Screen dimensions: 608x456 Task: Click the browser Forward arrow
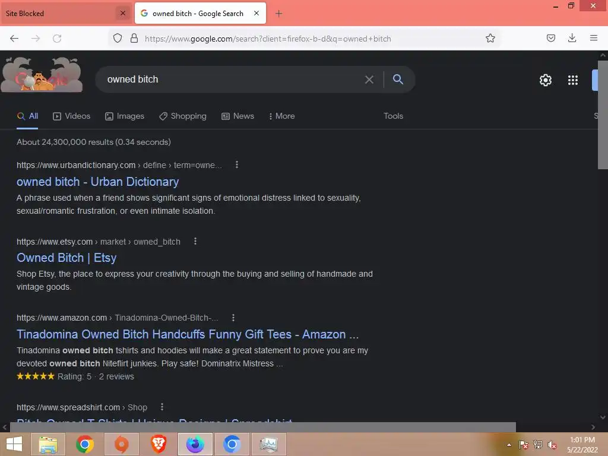pos(36,39)
